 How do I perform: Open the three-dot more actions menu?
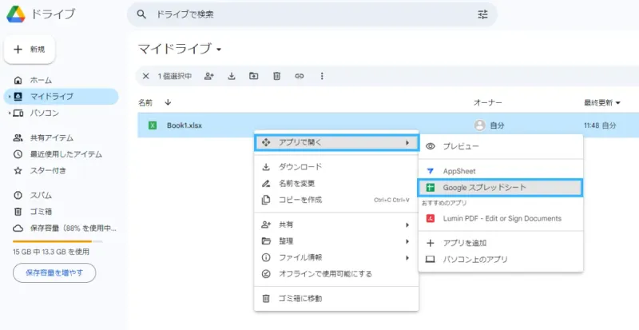pos(322,76)
